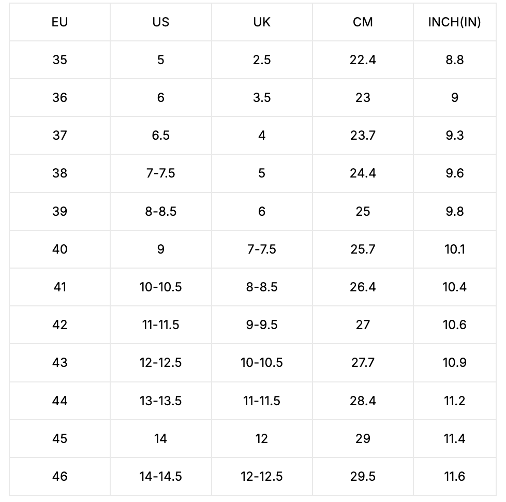Click the US column header
The height and width of the screenshot is (502, 506).
(161, 22)
